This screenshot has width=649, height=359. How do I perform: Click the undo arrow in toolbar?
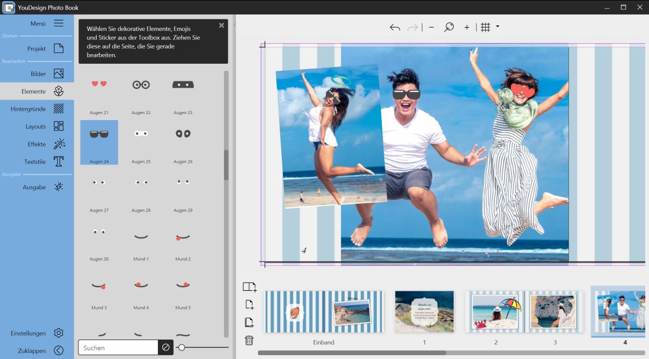[395, 28]
